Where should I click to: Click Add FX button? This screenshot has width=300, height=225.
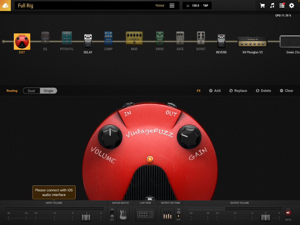pos(215,91)
